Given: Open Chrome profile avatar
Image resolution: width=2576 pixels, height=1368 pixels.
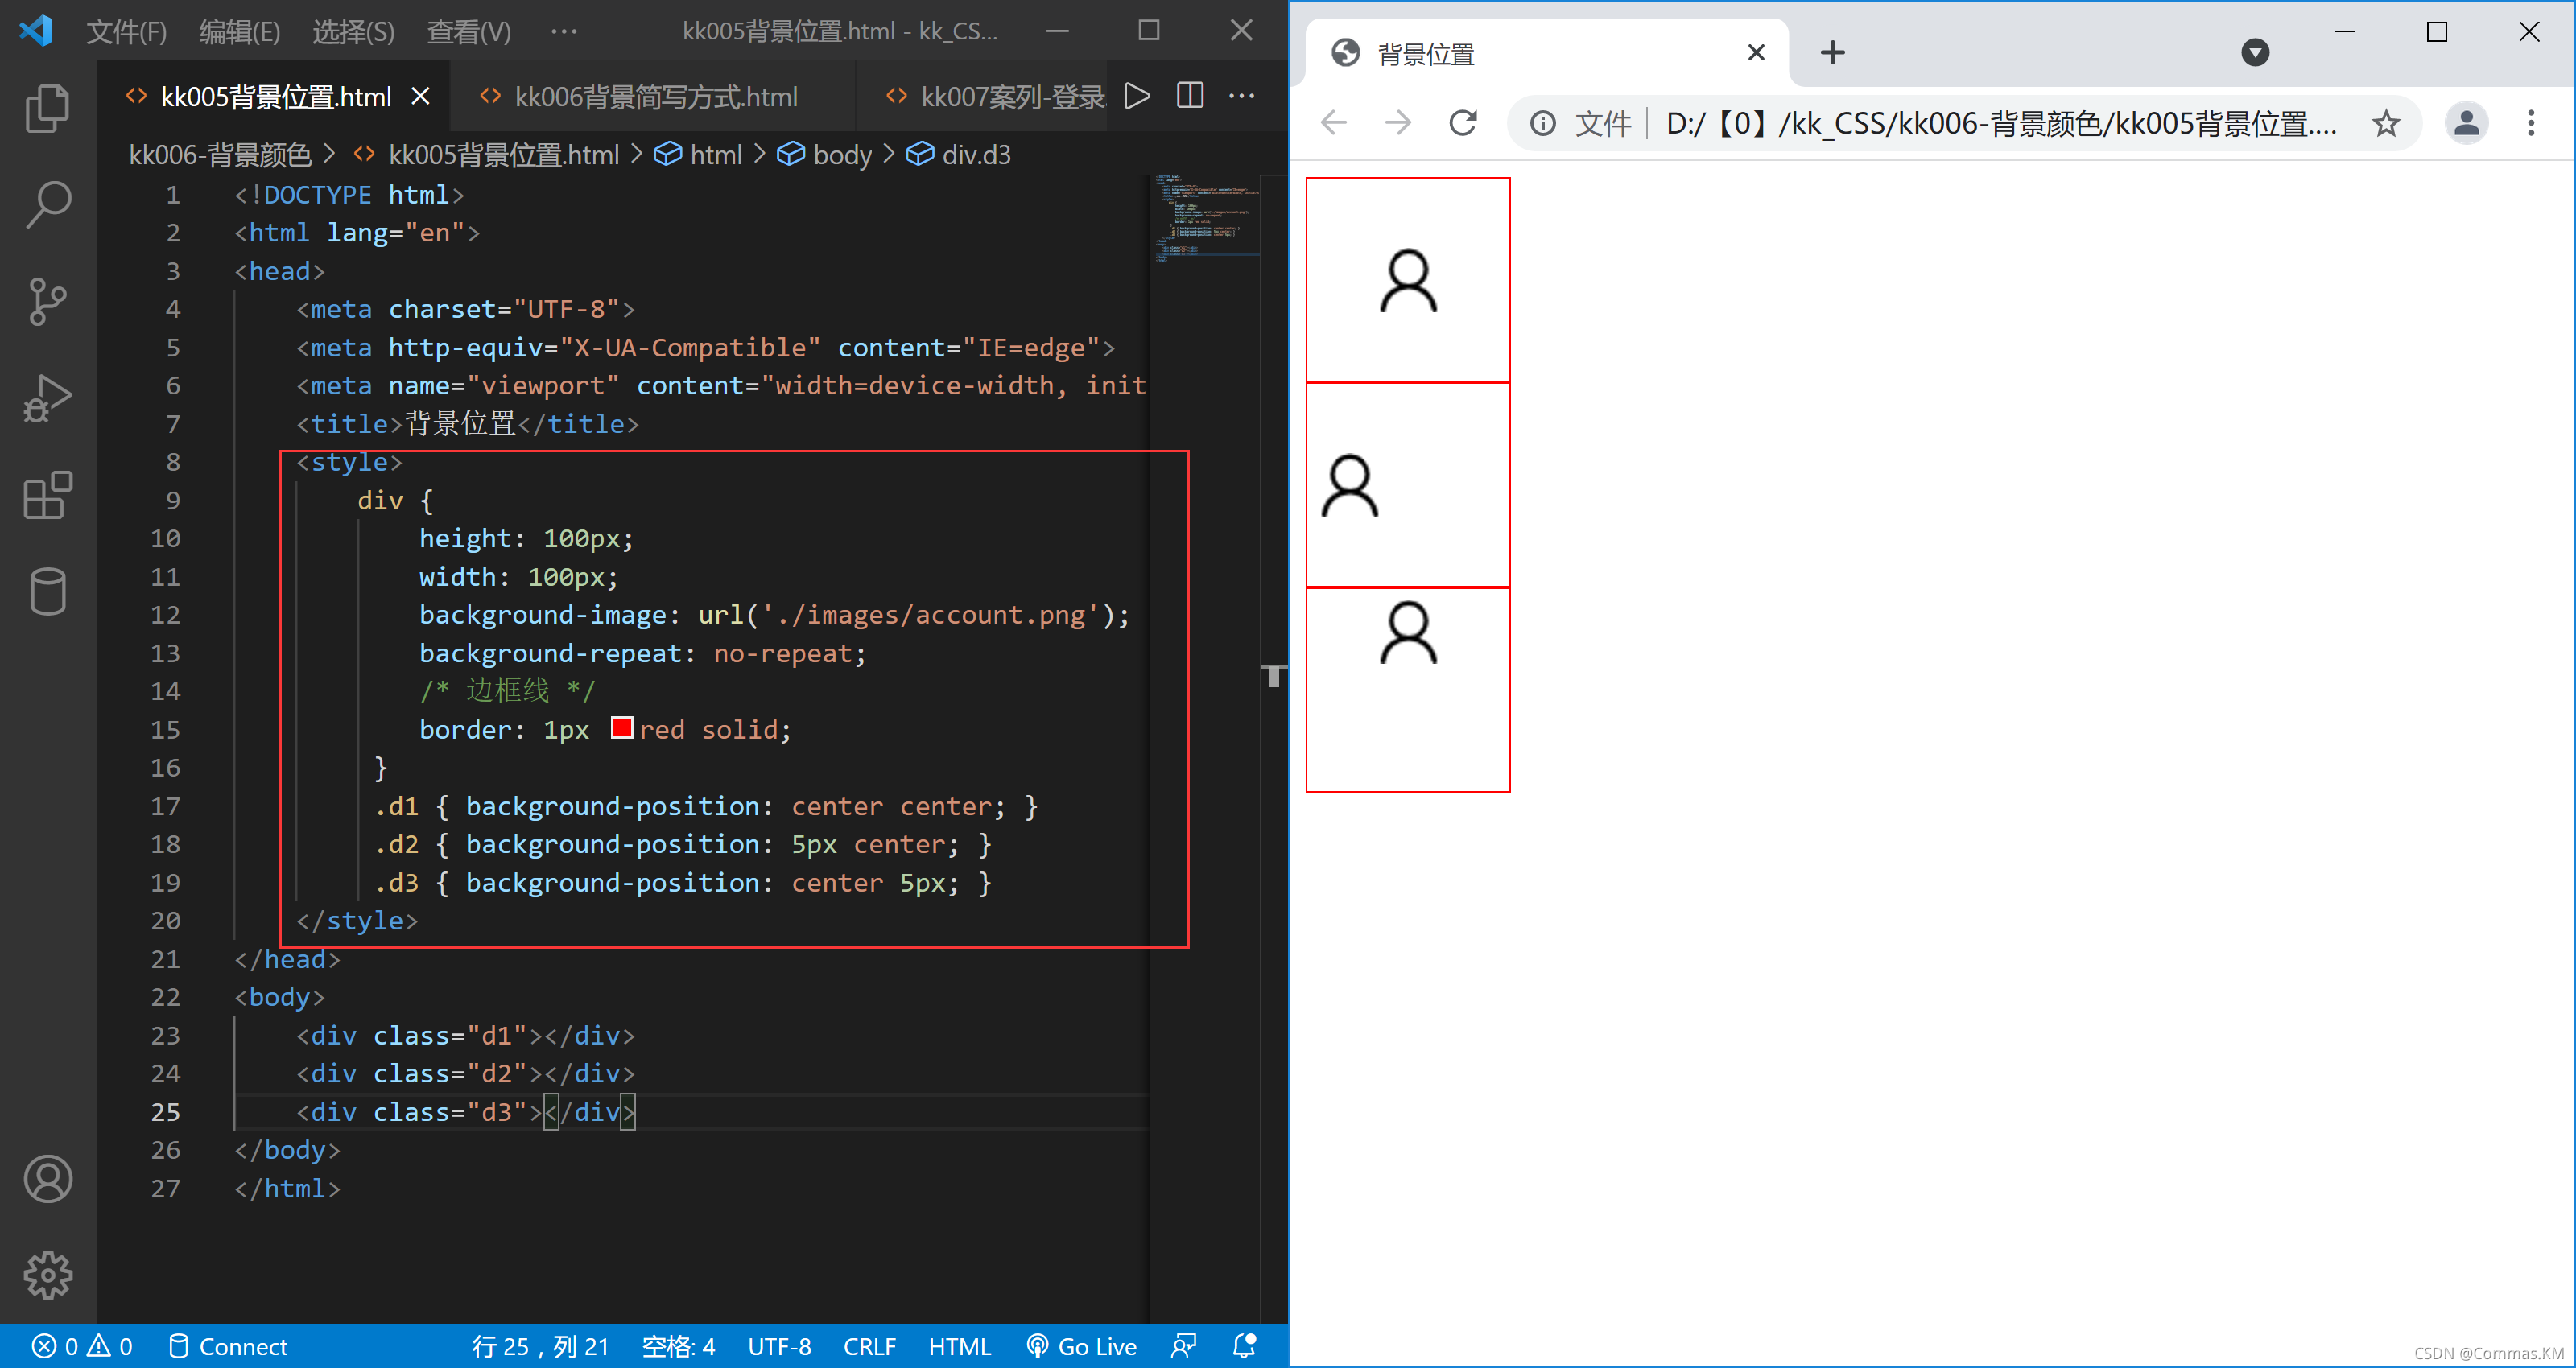Looking at the screenshot, I should (x=2466, y=123).
